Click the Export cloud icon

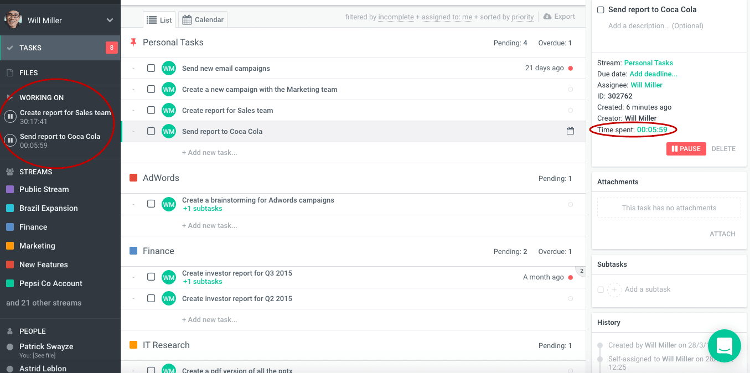point(547,17)
